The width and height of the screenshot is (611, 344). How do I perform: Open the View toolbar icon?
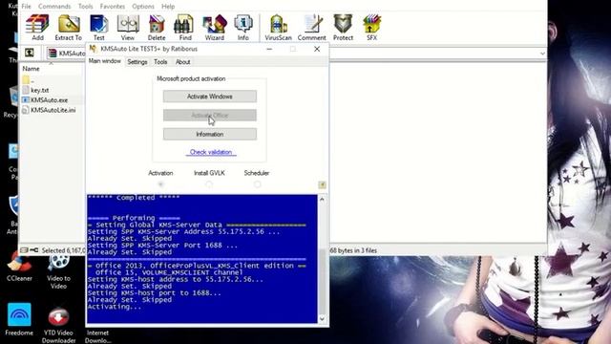coord(127,28)
